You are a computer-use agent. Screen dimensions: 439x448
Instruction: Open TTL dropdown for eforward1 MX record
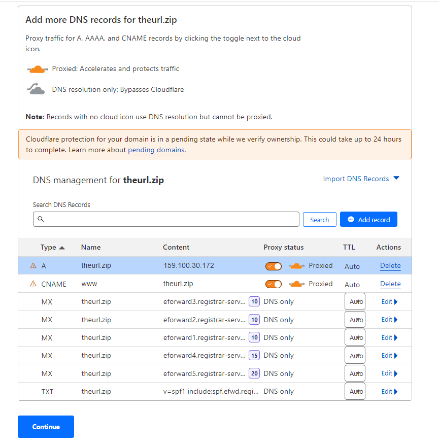coord(355,337)
